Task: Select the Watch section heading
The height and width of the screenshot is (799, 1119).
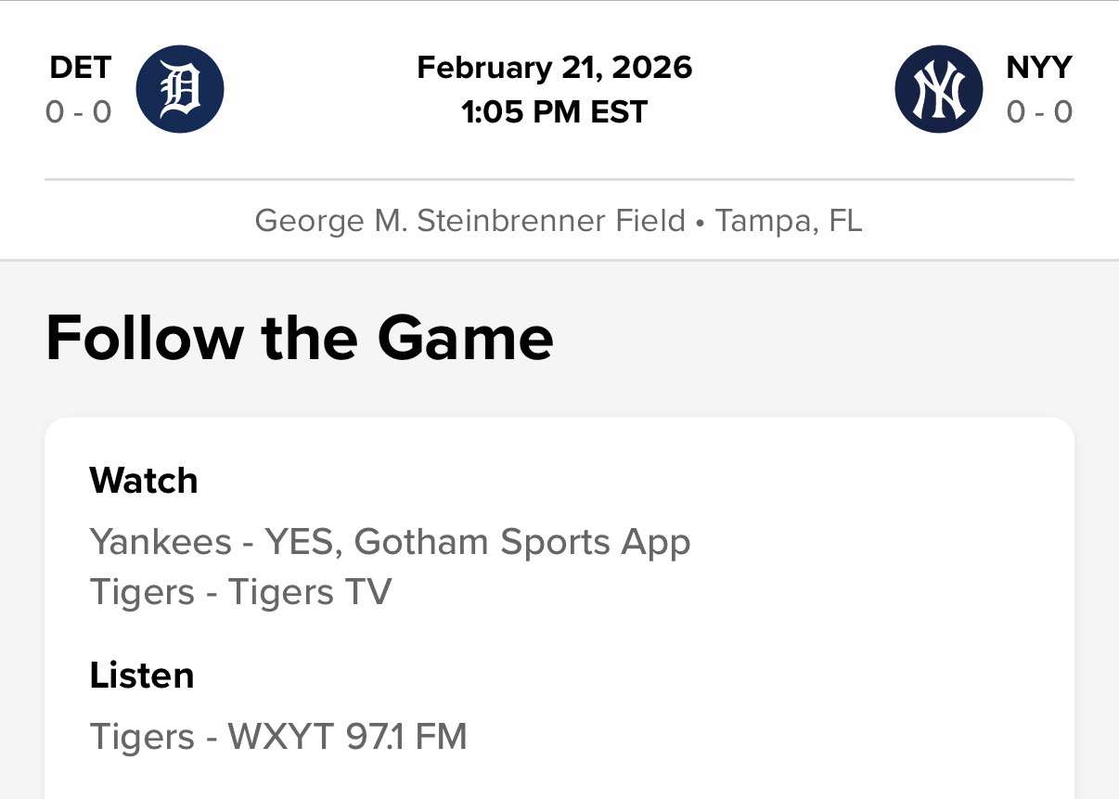Action: coord(144,481)
